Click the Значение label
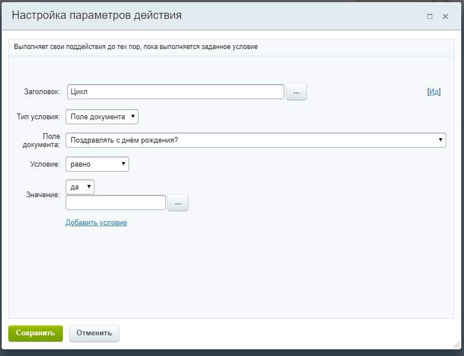 pyautogui.click(x=43, y=194)
